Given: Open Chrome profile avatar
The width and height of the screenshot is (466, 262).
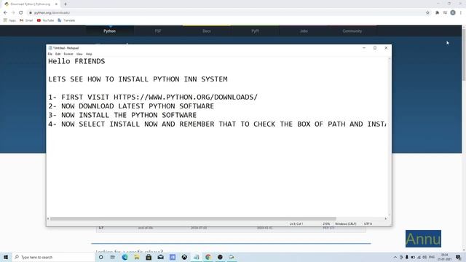Looking at the screenshot, I should coord(453,12).
